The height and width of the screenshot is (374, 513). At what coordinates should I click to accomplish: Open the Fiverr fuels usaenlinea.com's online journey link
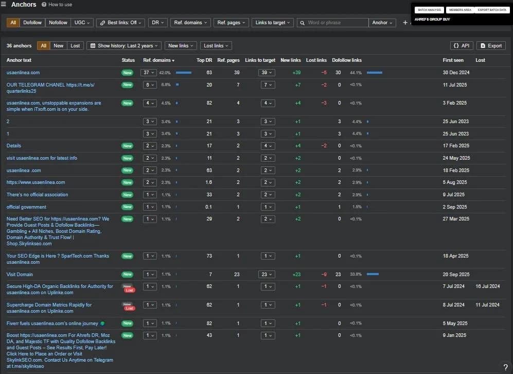52,324
